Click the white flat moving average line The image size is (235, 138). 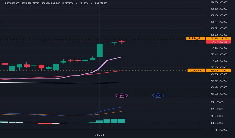61,83
